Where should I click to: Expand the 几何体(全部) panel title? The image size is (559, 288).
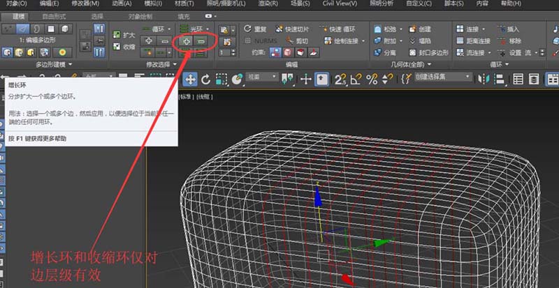tap(411, 64)
